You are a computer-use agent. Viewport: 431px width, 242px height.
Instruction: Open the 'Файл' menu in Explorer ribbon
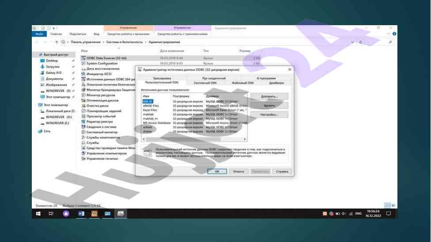(x=39, y=34)
